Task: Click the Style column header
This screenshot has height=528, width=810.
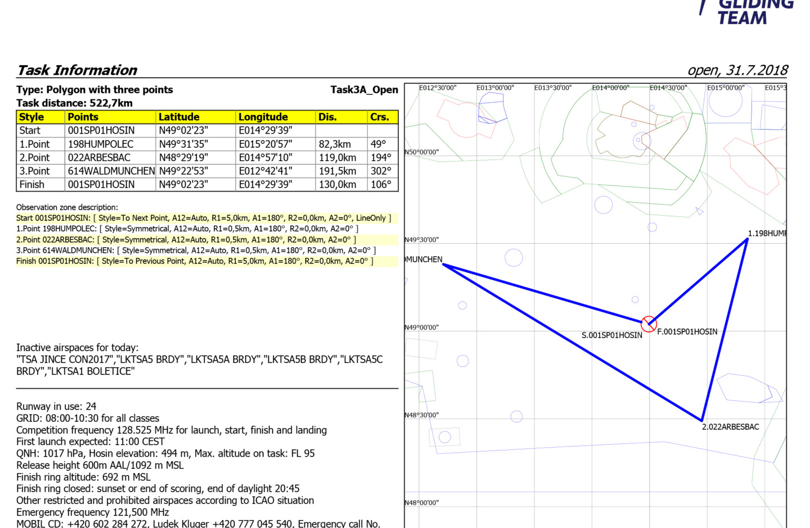Action: click(x=31, y=117)
